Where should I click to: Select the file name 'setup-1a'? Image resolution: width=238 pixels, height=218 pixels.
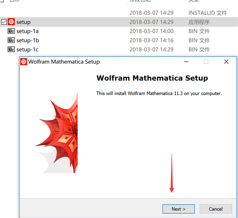(x=27, y=31)
